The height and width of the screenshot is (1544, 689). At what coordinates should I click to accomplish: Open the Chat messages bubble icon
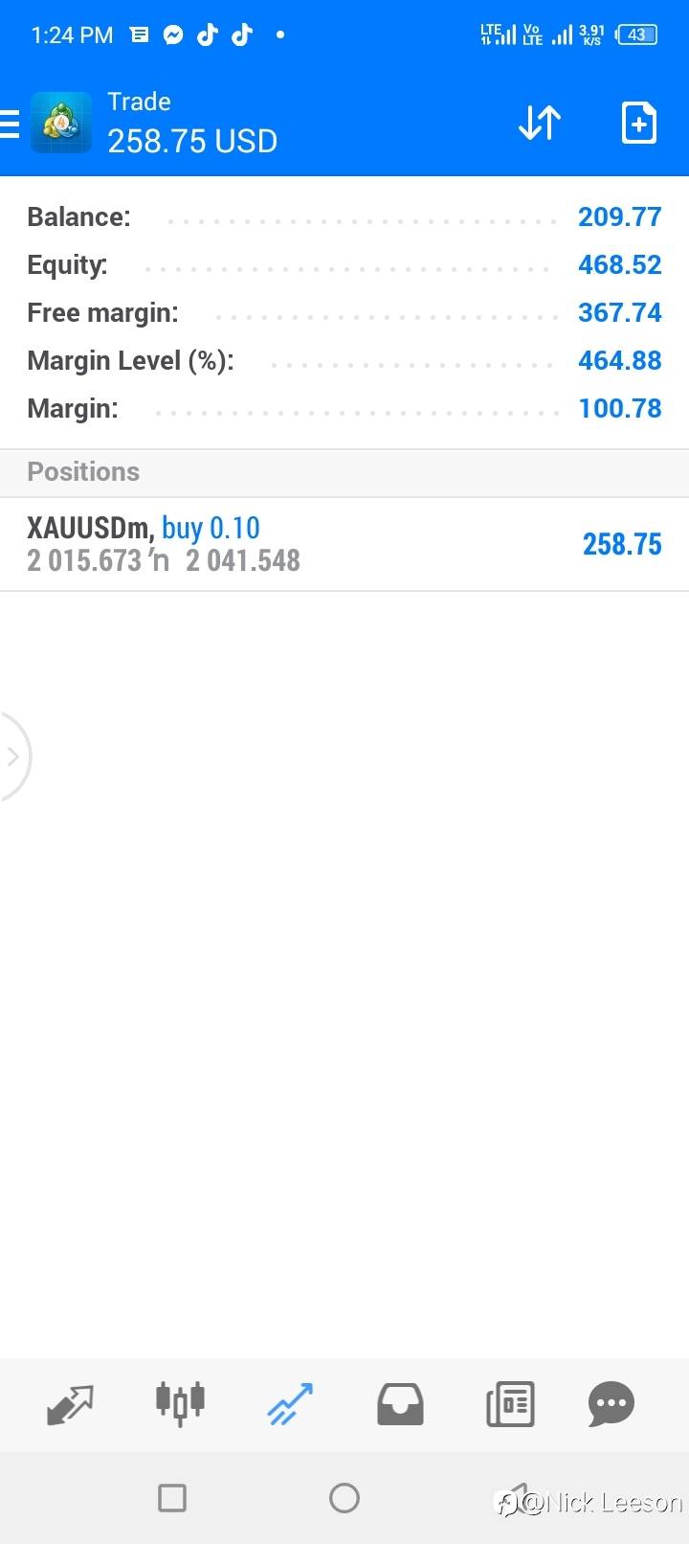[x=611, y=1404]
